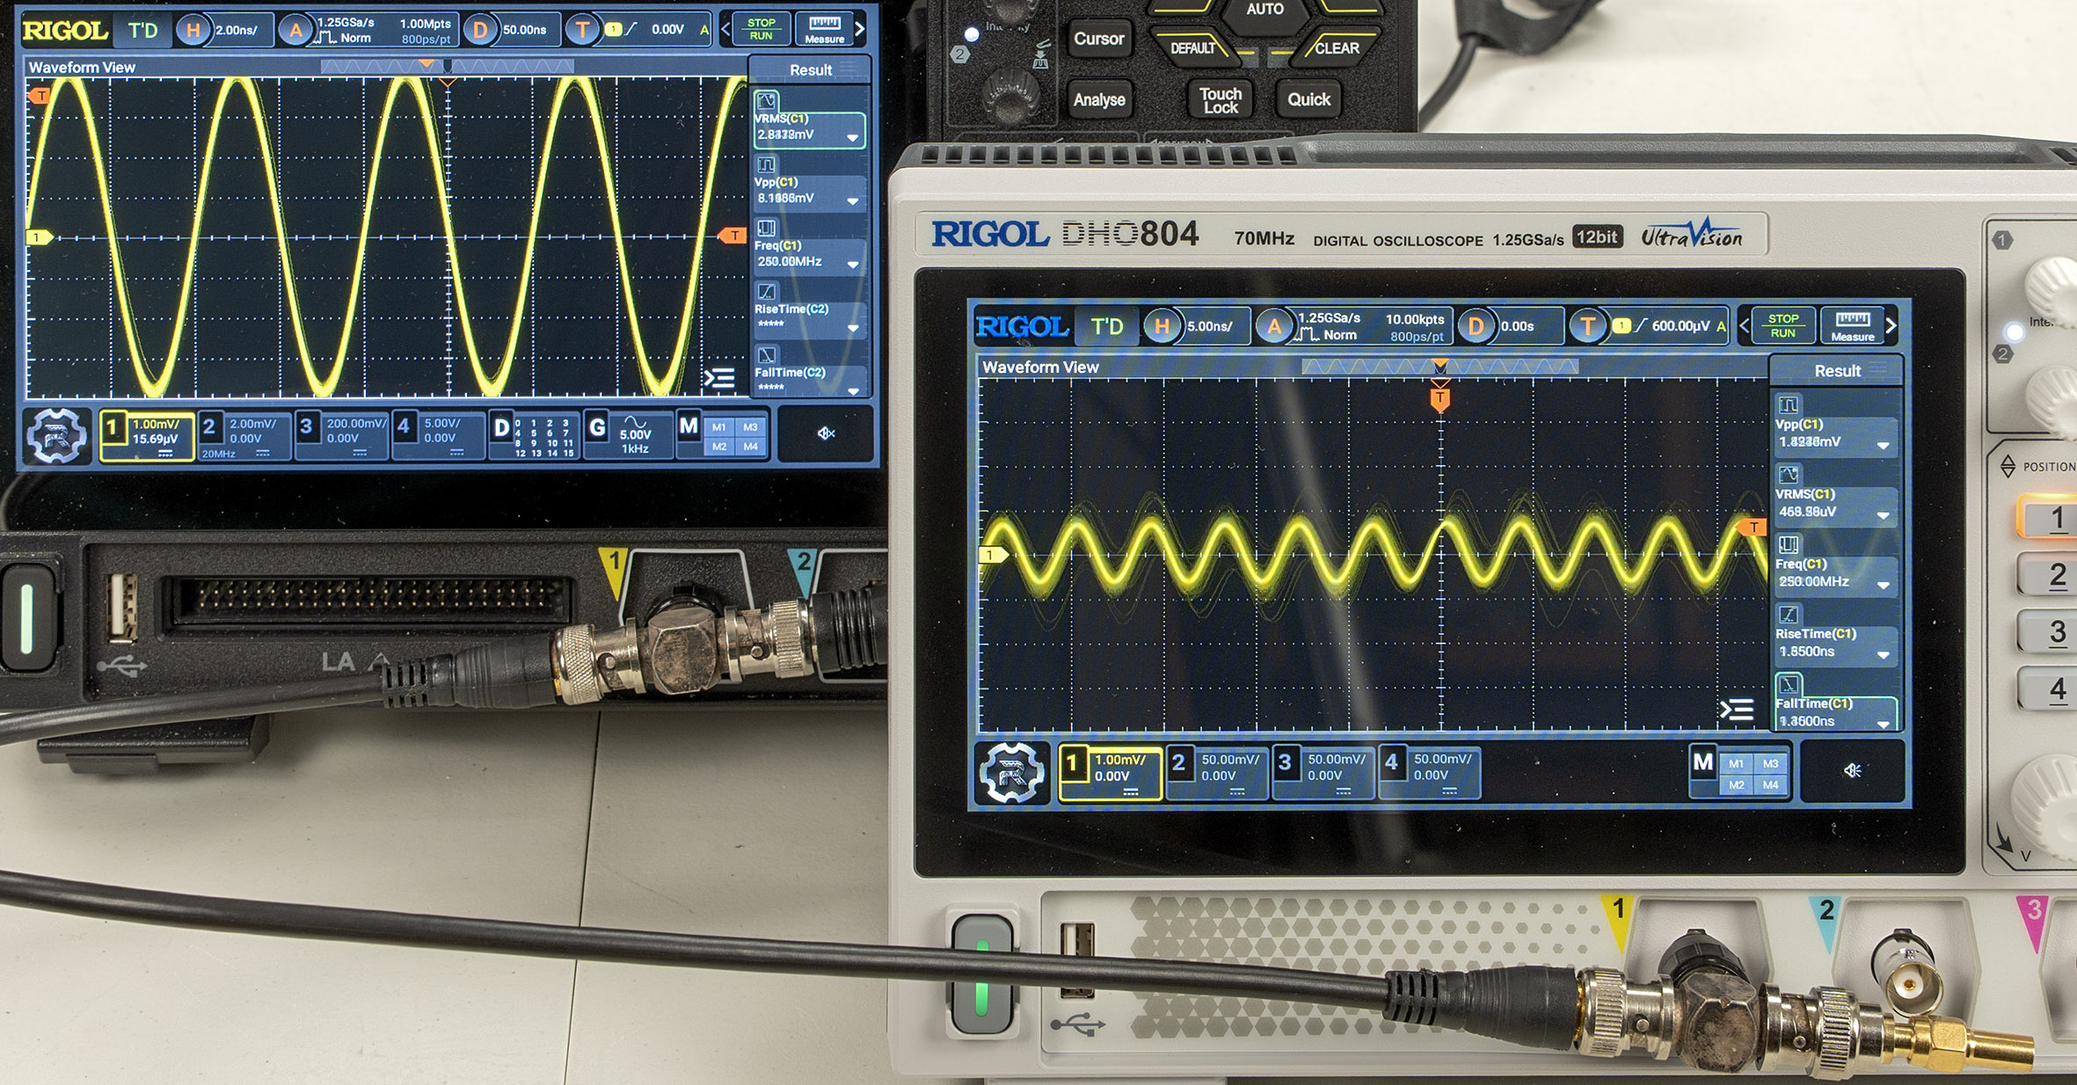
Task: Open the waveform list icon on the DHO804 screen
Action: pos(1737,709)
